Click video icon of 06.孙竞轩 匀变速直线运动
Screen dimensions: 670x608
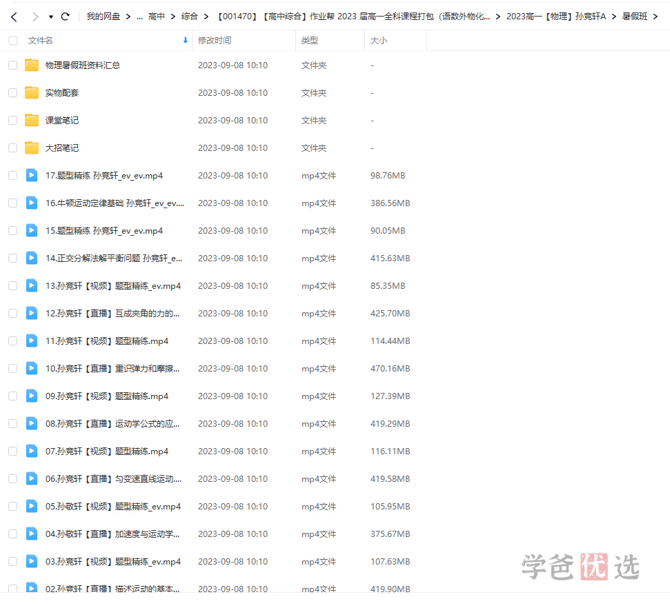(x=32, y=478)
